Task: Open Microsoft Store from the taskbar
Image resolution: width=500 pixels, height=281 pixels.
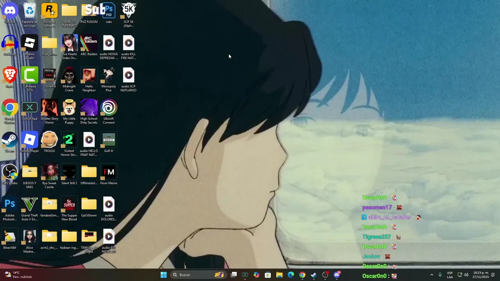Action: [x=268, y=275]
